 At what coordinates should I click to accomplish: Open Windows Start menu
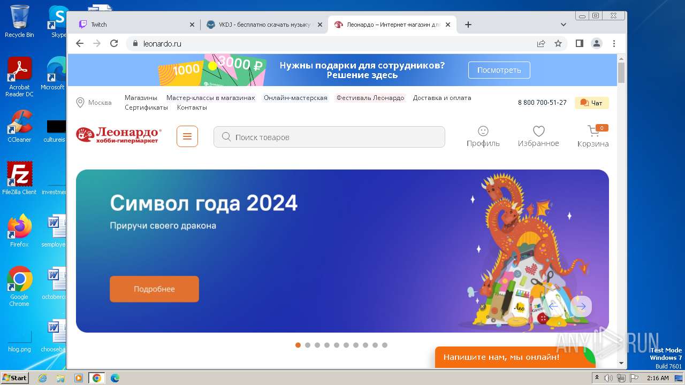(14, 378)
